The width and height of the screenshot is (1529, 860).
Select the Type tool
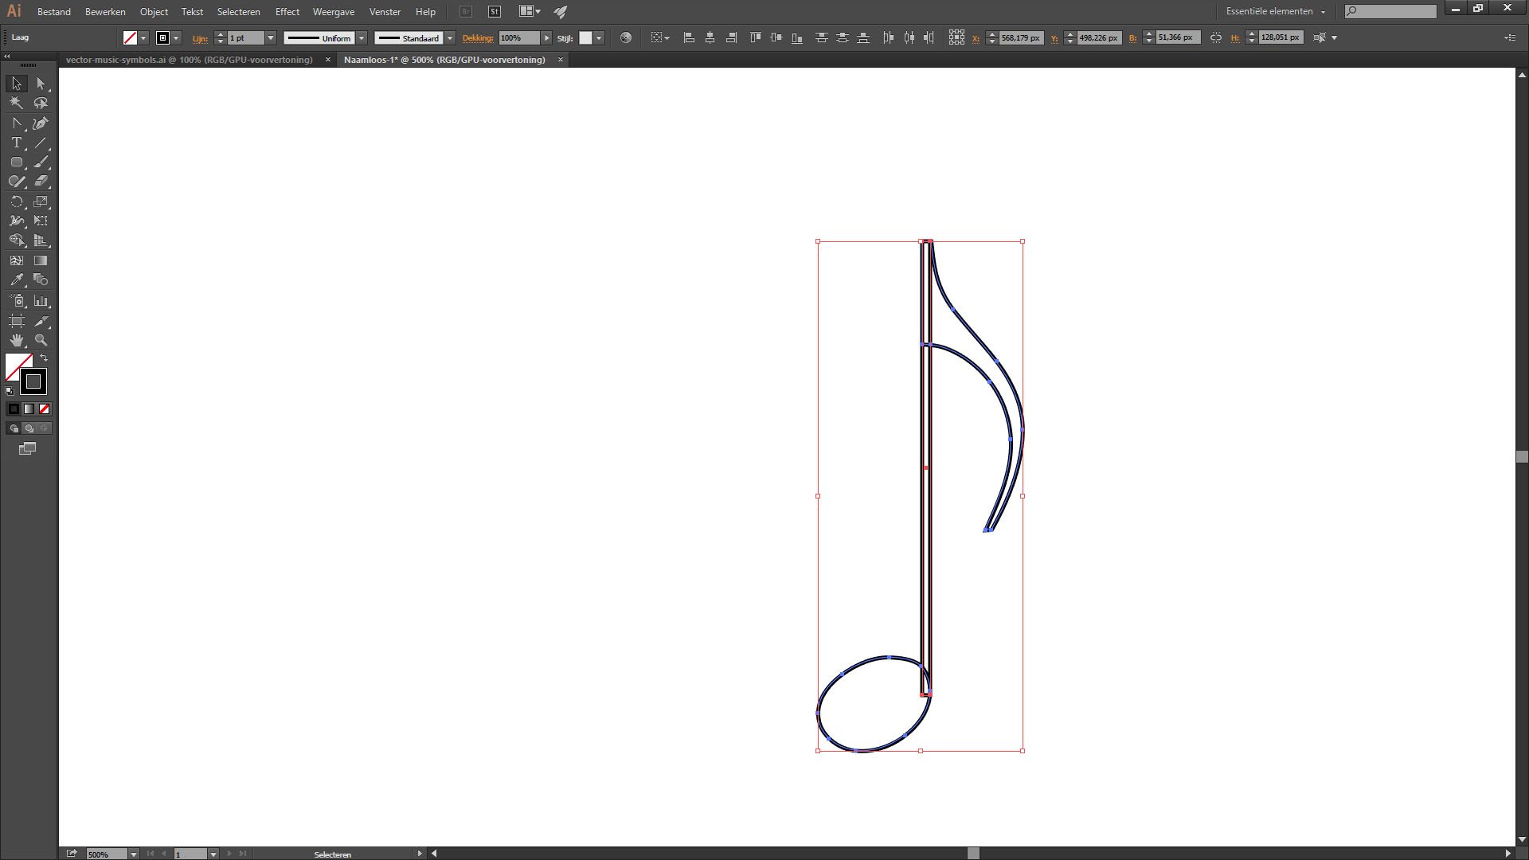tap(16, 143)
